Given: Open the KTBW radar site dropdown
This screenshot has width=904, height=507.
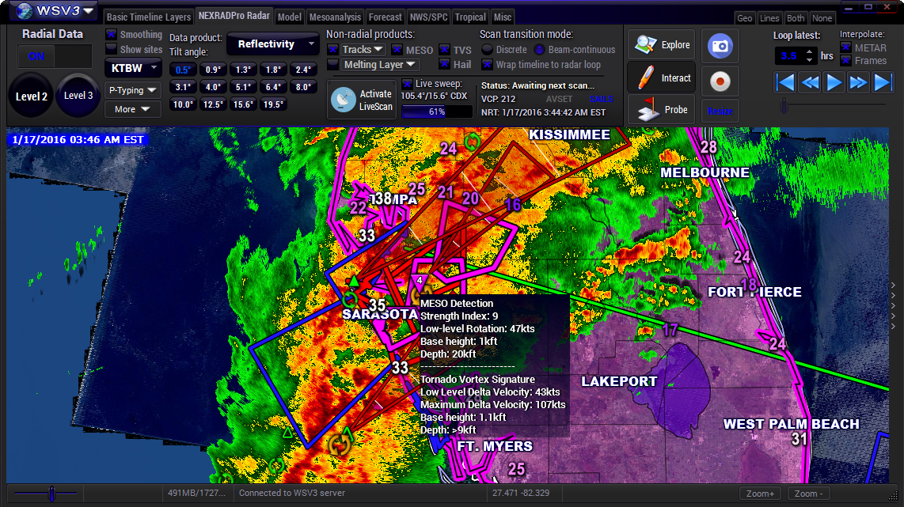Looking at the screenshot, I should click(x=133, y=68).
